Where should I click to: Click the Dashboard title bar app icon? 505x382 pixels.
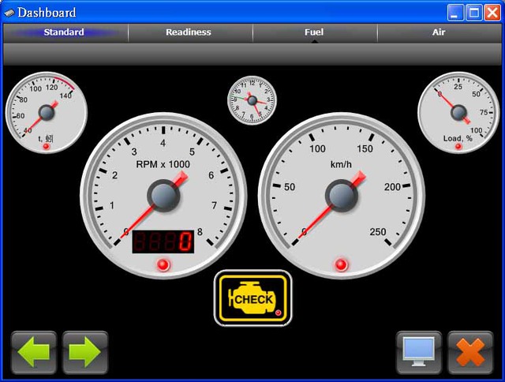coord(9,12)
